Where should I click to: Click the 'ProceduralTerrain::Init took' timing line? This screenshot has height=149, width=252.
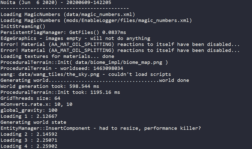coord(60,92)
